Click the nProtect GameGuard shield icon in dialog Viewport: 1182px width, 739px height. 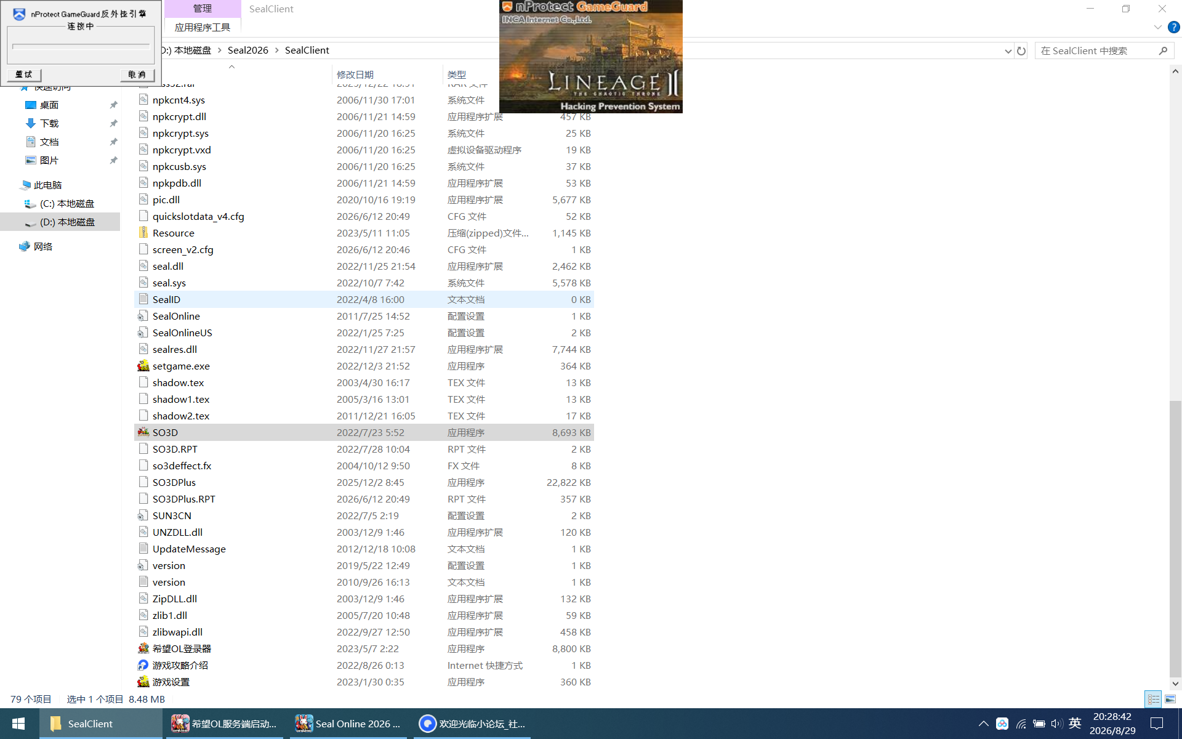pos(19,14)
